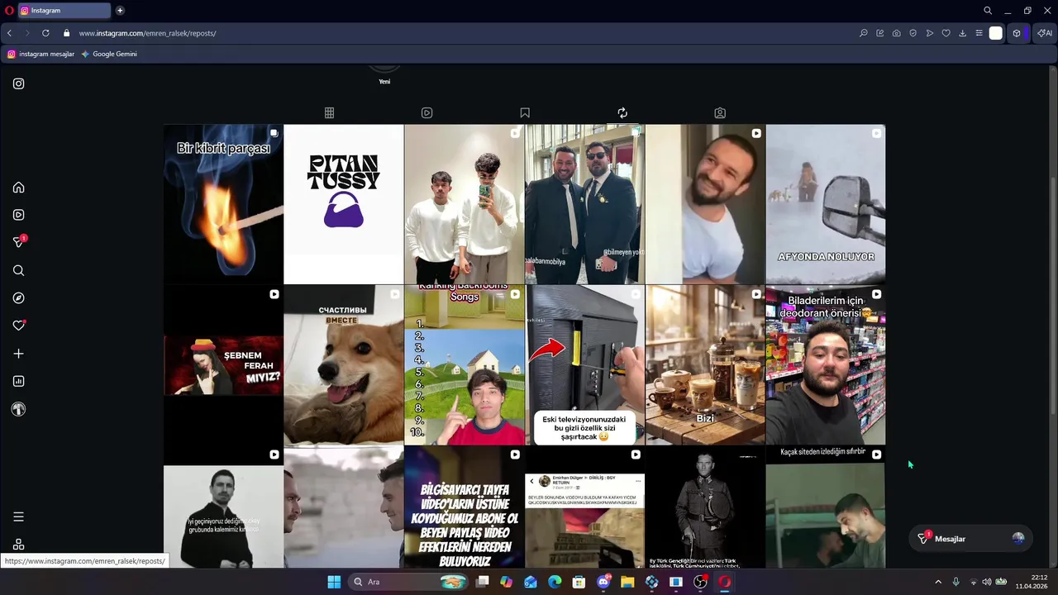The image size is (1058, 595).
Task: Open Opera My Flow send icon
Action: (x=930, y=33)
